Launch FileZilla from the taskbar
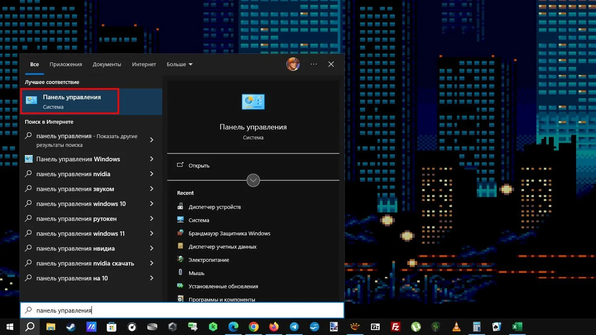Viewport: 596px width, 335px height. tap(396, 327)
